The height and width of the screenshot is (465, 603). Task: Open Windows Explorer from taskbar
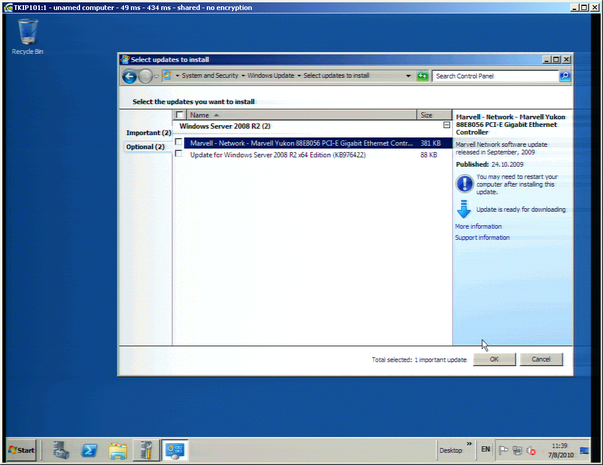point(117,451)
